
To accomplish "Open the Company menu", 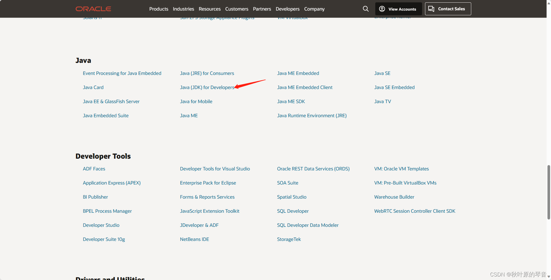I will (314, 9).
